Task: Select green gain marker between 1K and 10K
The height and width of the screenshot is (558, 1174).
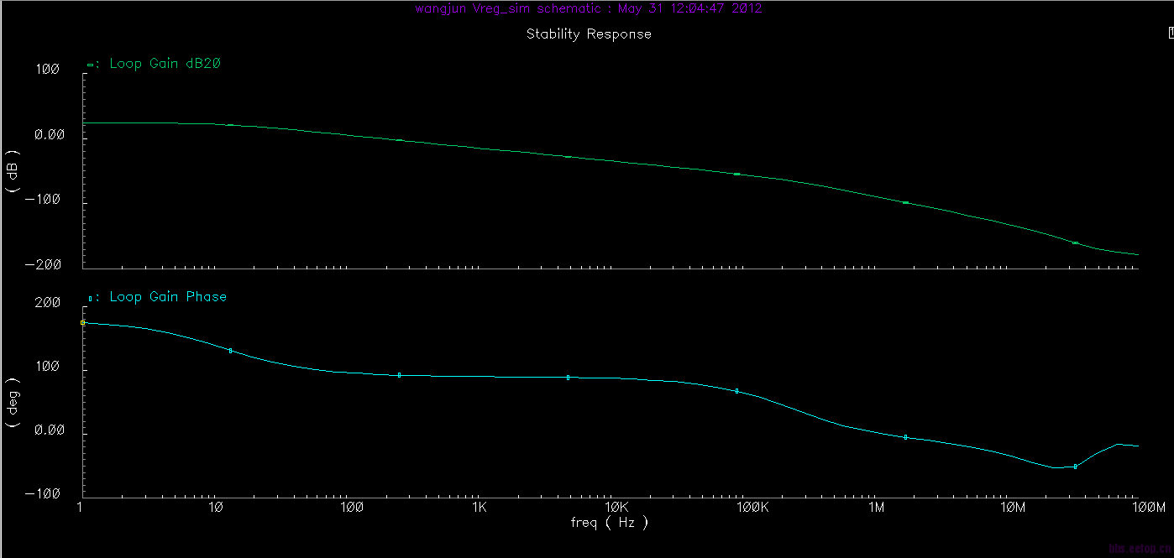Action: (x=568, y=157)
